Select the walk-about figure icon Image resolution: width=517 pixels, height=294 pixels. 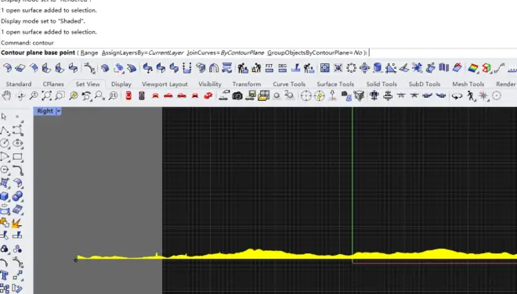(x=471, y=96)
